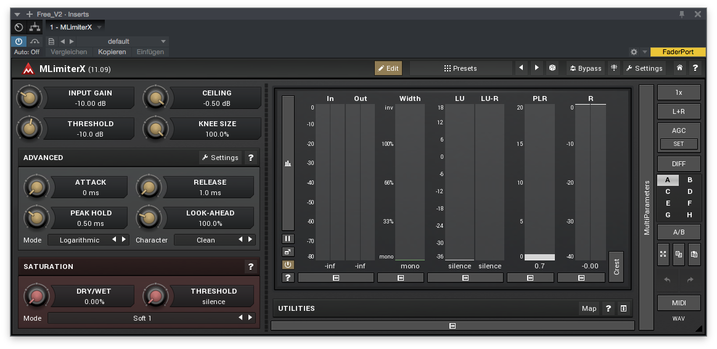
Task: Click the MLimiterX logo icon
Action: [x=29, y=68]
